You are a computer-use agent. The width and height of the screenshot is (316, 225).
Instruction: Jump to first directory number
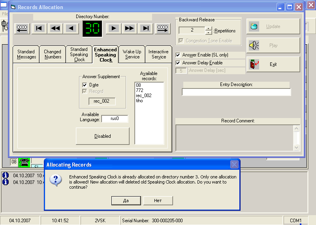coord(39,28)
